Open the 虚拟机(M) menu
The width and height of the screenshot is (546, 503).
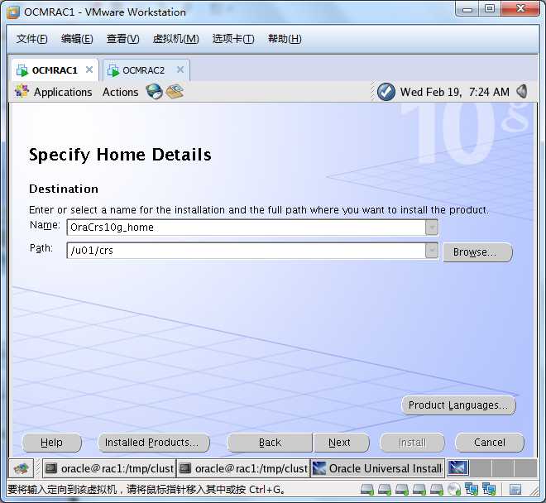pyautogui.click(x=176, y=38)
